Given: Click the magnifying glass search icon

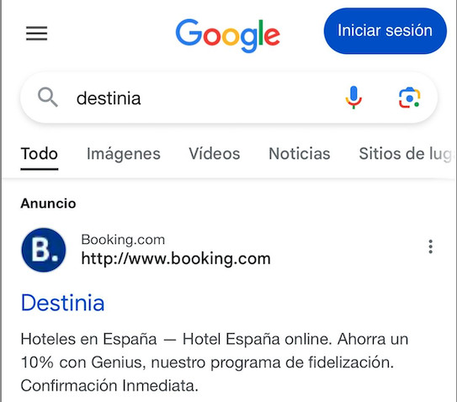Looking at the screenshot, I should click(x=48, y=98).
